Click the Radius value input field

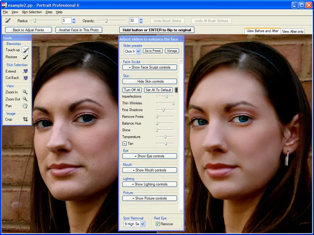click(x=66, y=20)
